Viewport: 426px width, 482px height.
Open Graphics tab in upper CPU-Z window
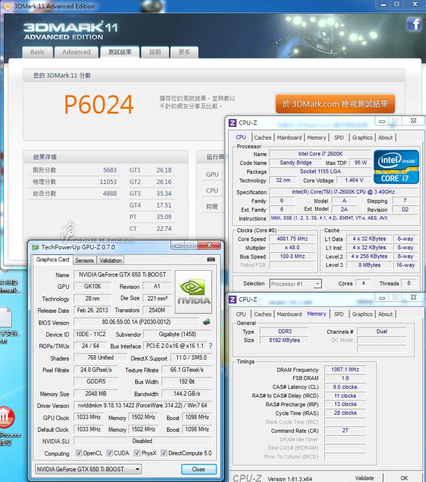[x=362, y=138]
